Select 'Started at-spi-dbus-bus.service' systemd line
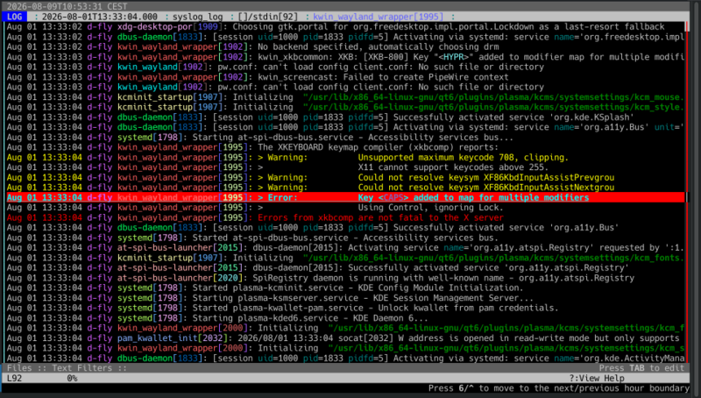The width and height of the screenshot is (701, 398). click(345, 238)
